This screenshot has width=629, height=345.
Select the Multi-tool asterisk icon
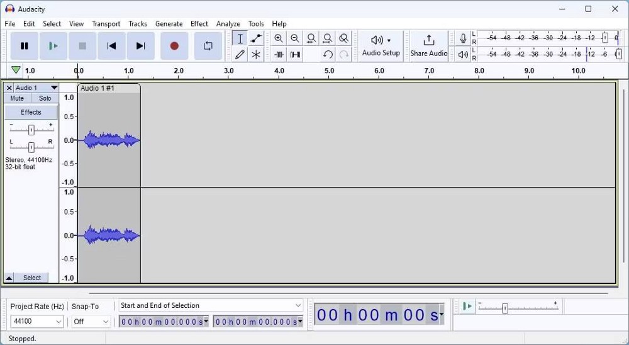coord(256,55)
